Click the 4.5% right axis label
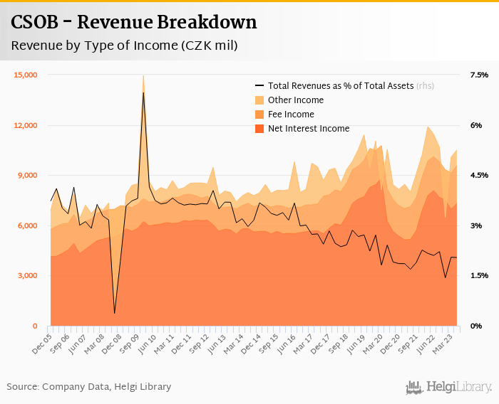 (479, 175)
